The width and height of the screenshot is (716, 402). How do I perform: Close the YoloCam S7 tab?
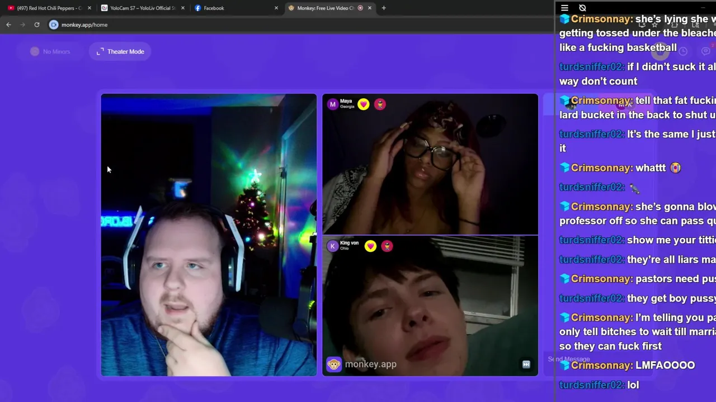click(x=182, y=8)
